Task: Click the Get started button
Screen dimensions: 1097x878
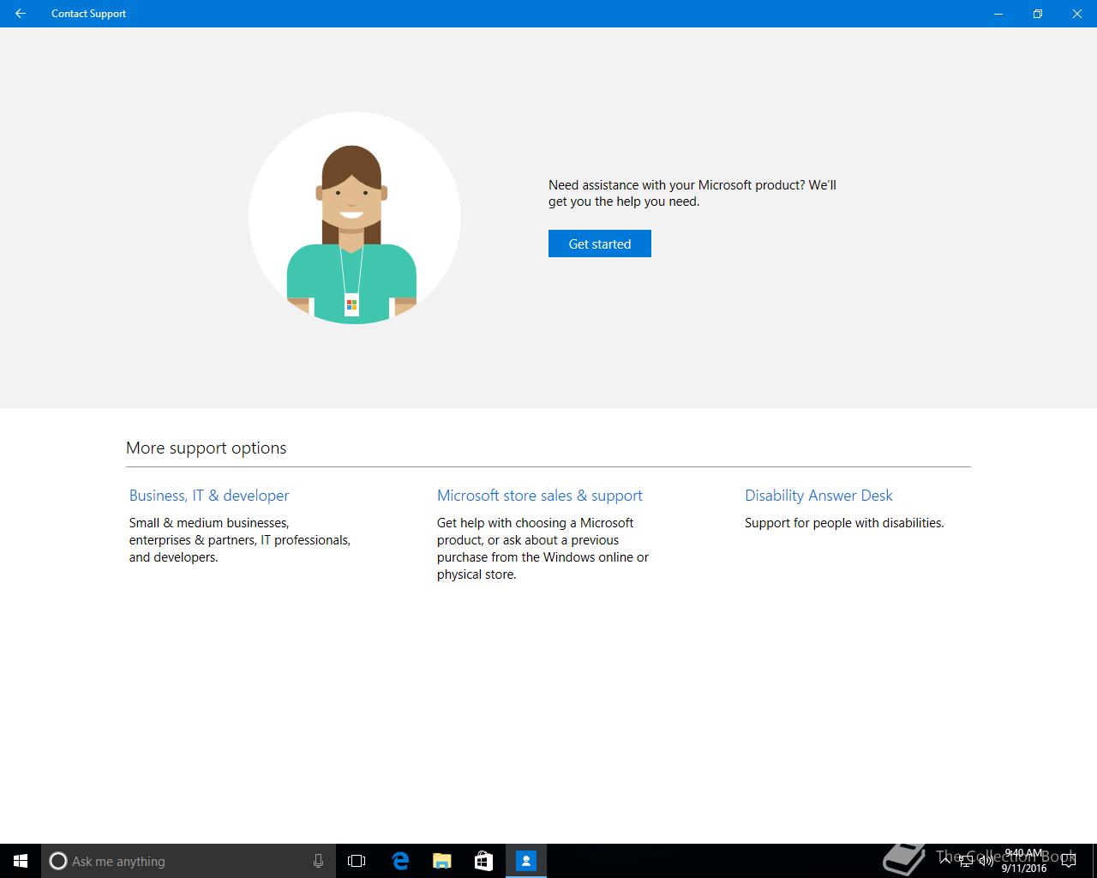Action: (600, 244)
